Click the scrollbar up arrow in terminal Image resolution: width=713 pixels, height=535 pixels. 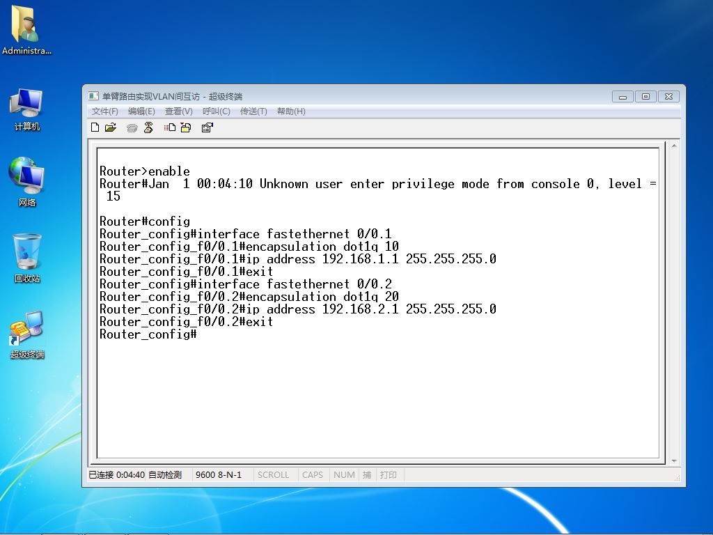pyautogui.click(x=674, y=146)
